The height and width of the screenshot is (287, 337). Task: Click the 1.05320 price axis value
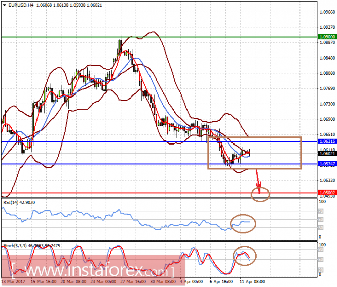pos(327,180)
